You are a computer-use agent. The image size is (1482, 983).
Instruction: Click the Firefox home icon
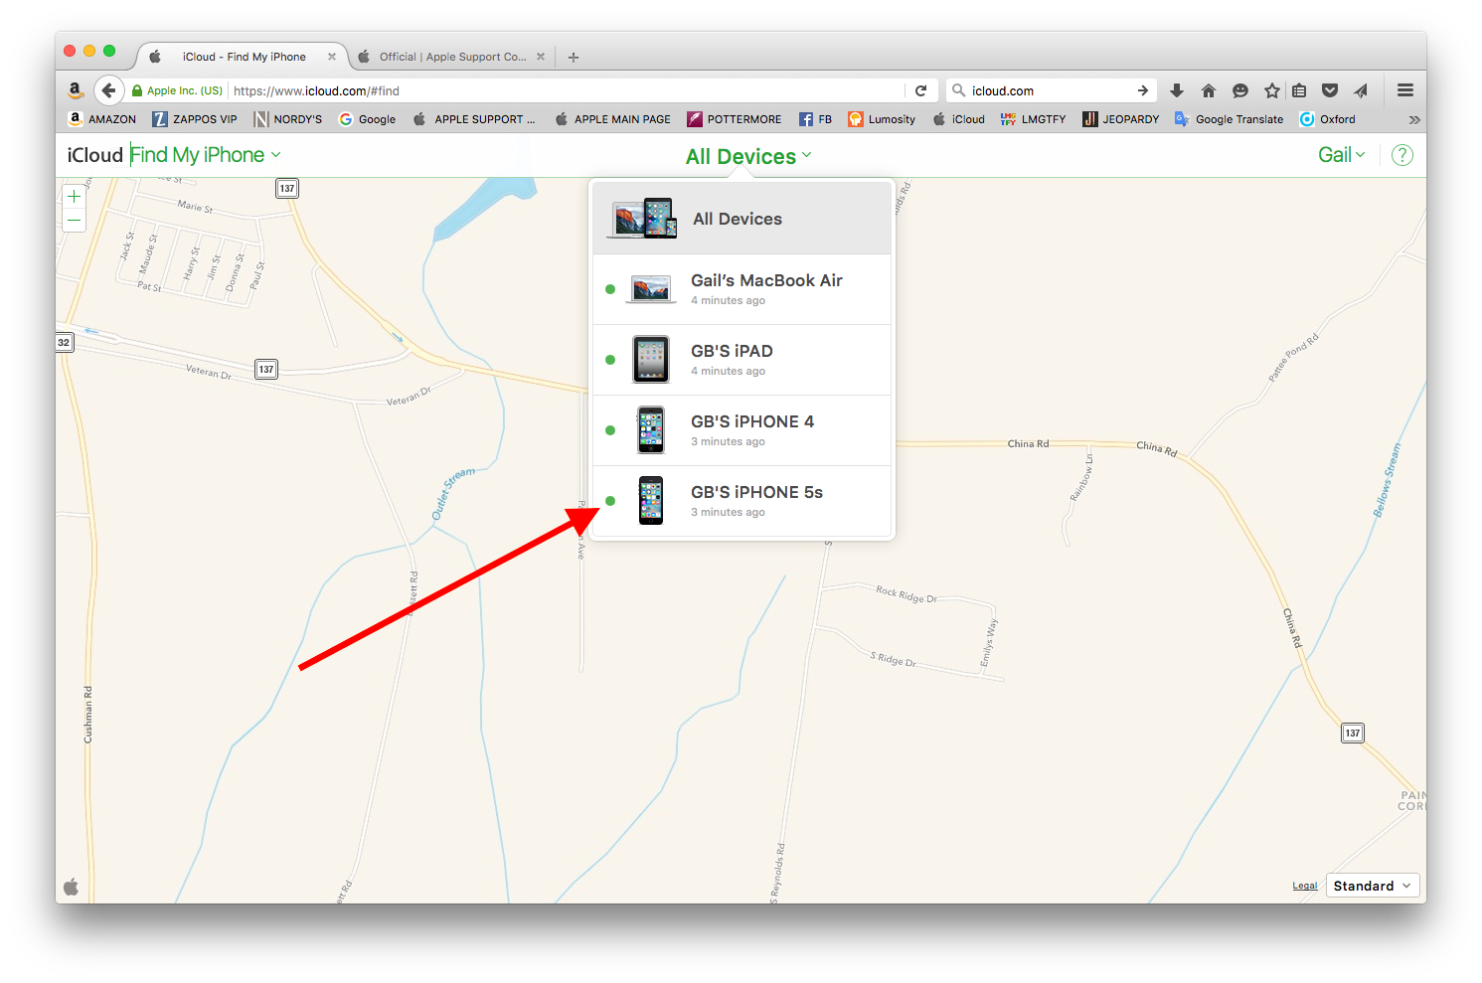click(x=1209, y=90)
